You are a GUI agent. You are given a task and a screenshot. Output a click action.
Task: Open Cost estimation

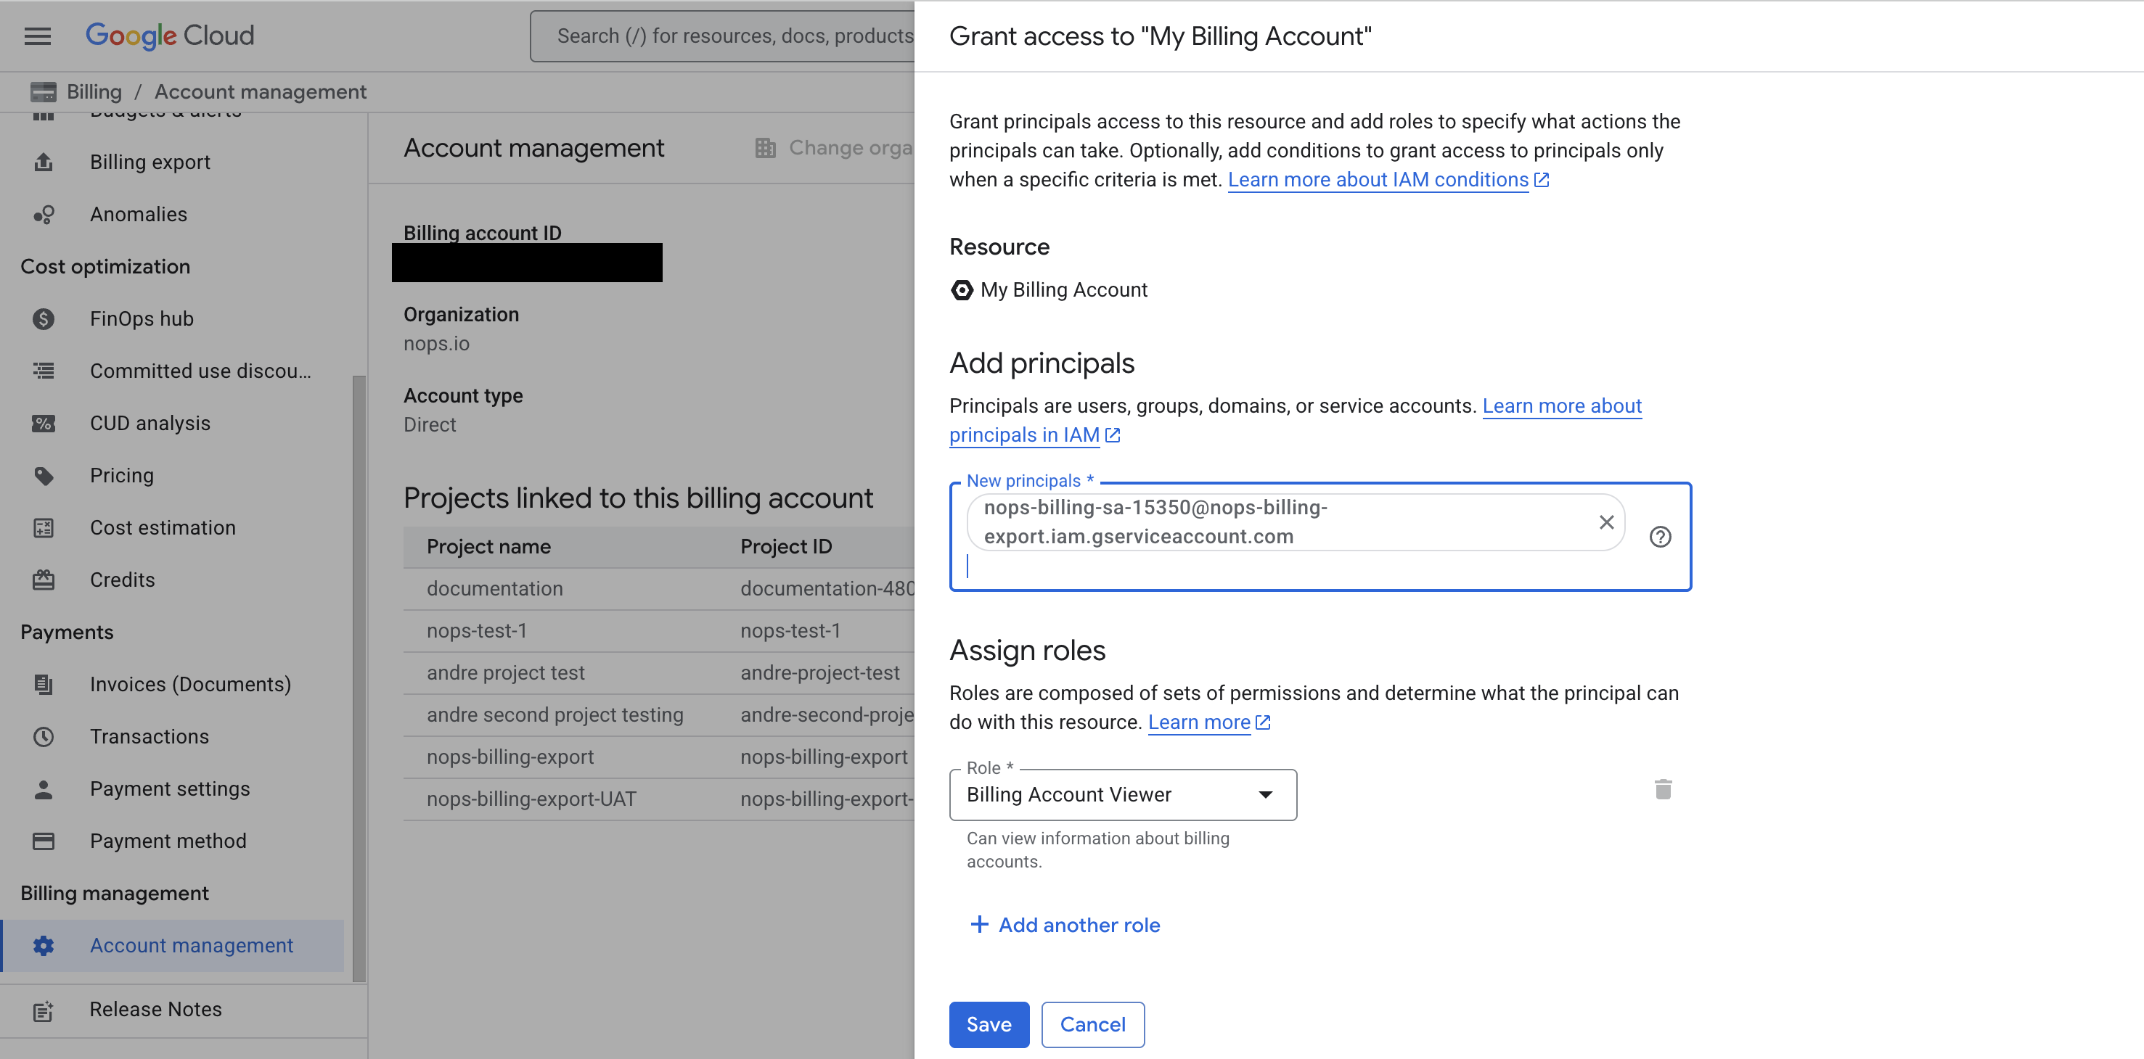163,527
